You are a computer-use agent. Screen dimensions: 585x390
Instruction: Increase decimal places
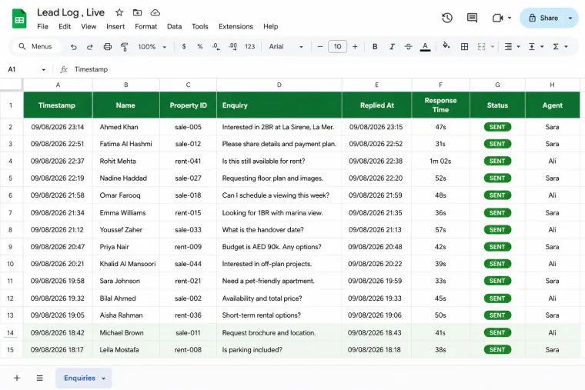232,47
